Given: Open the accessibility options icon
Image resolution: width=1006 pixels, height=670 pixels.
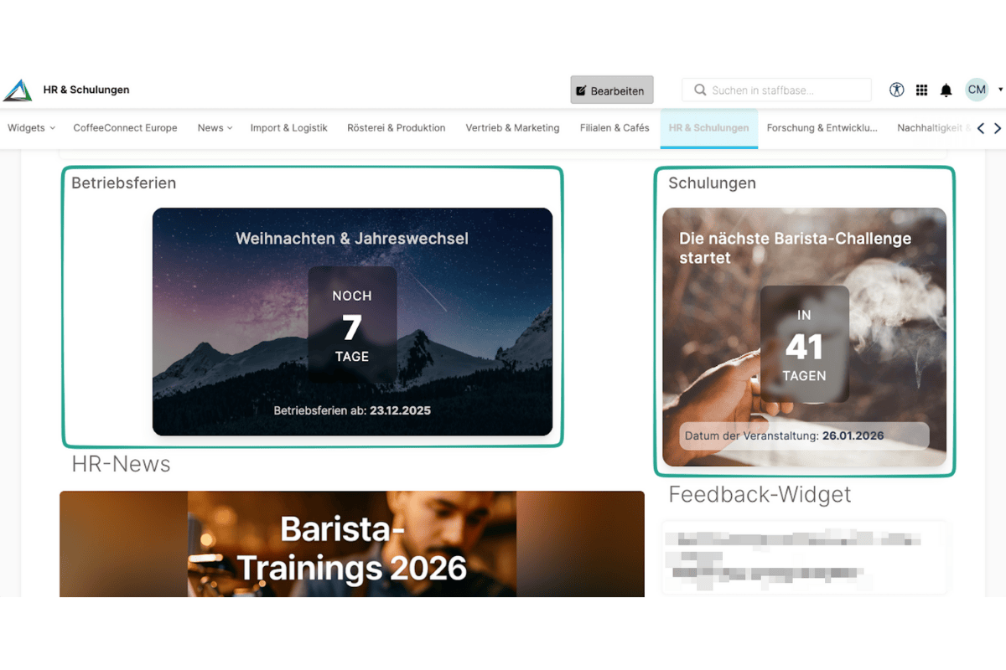Looking at the screenshot, I should coord(896,90).
